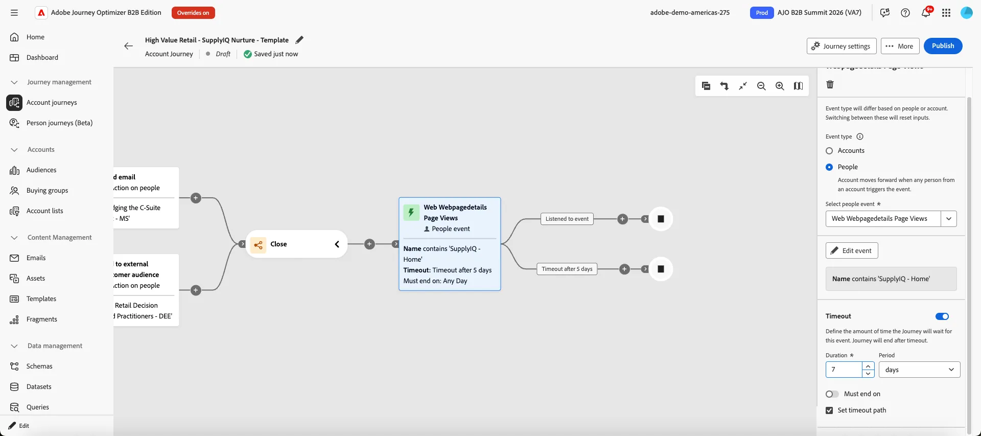Screen dimensions: 981x436
Task: Navigate to Buying groups
Action: tap(47, 190)
